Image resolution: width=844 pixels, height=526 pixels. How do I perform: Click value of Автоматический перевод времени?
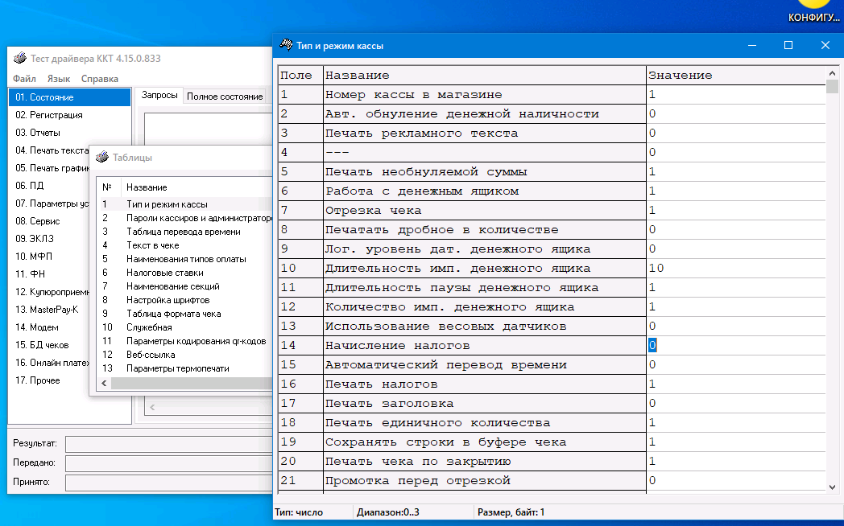click(x=735, y=365)
